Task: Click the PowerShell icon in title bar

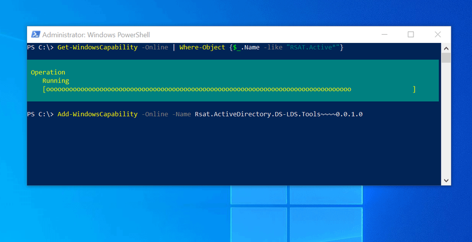Action: tap(36, 35)
